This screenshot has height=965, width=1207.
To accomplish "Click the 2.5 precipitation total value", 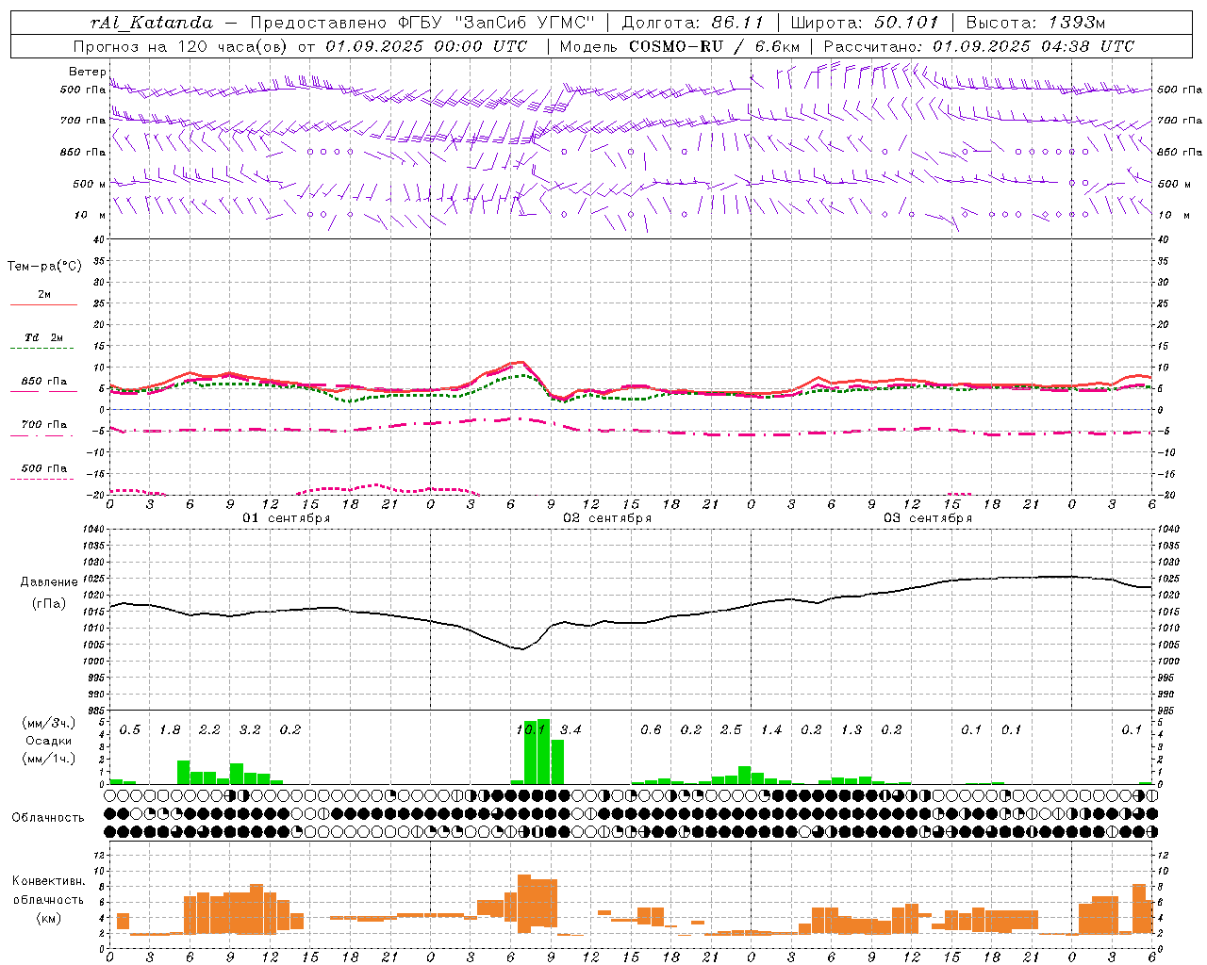I will (731, 729).
